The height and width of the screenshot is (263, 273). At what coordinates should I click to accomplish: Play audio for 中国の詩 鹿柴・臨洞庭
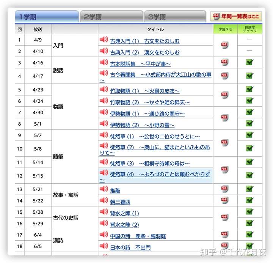(x=104, y=235)
